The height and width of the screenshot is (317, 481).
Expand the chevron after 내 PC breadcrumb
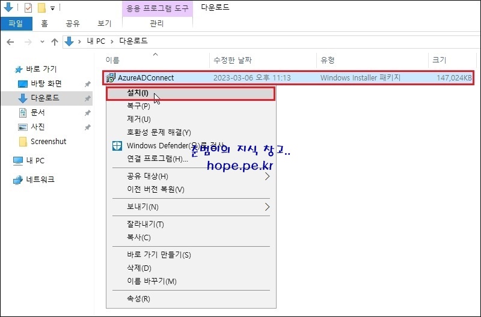[x=112, y=41]
